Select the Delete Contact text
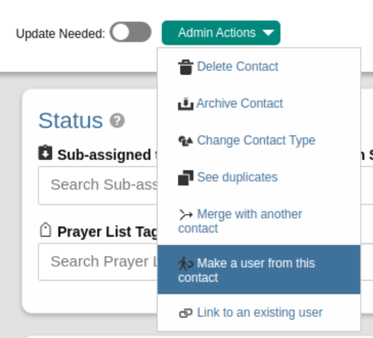This screenshot has height=338, width=373. [237, 66]
